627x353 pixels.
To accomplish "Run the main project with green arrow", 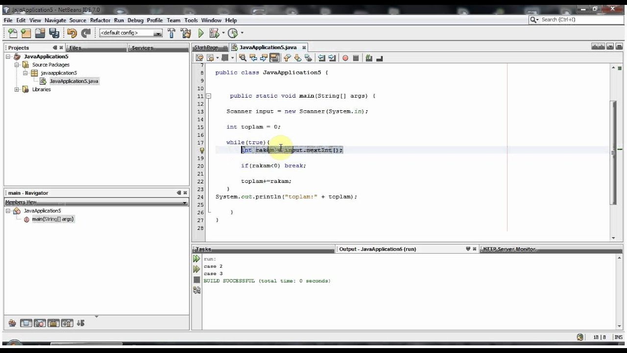I will coord(201,33).
